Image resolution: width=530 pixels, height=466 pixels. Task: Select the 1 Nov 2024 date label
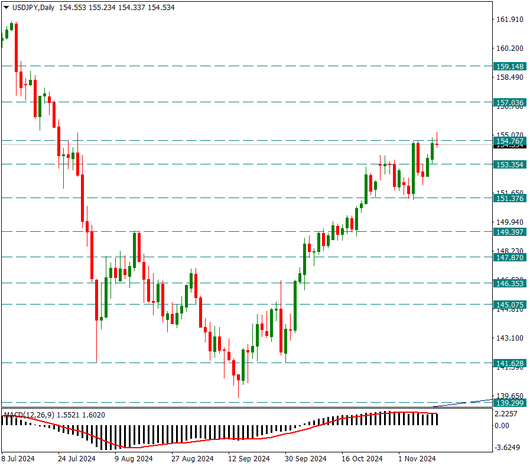(x=417, y=458)
